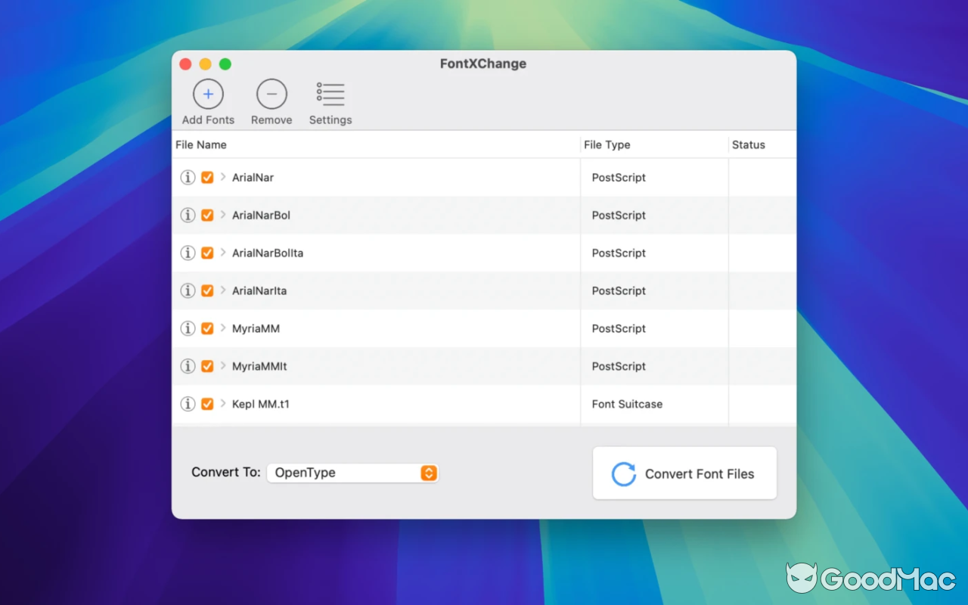
Task: Click the circular refresh icon on Convert Font Files
Action: [x=622, y=473]
